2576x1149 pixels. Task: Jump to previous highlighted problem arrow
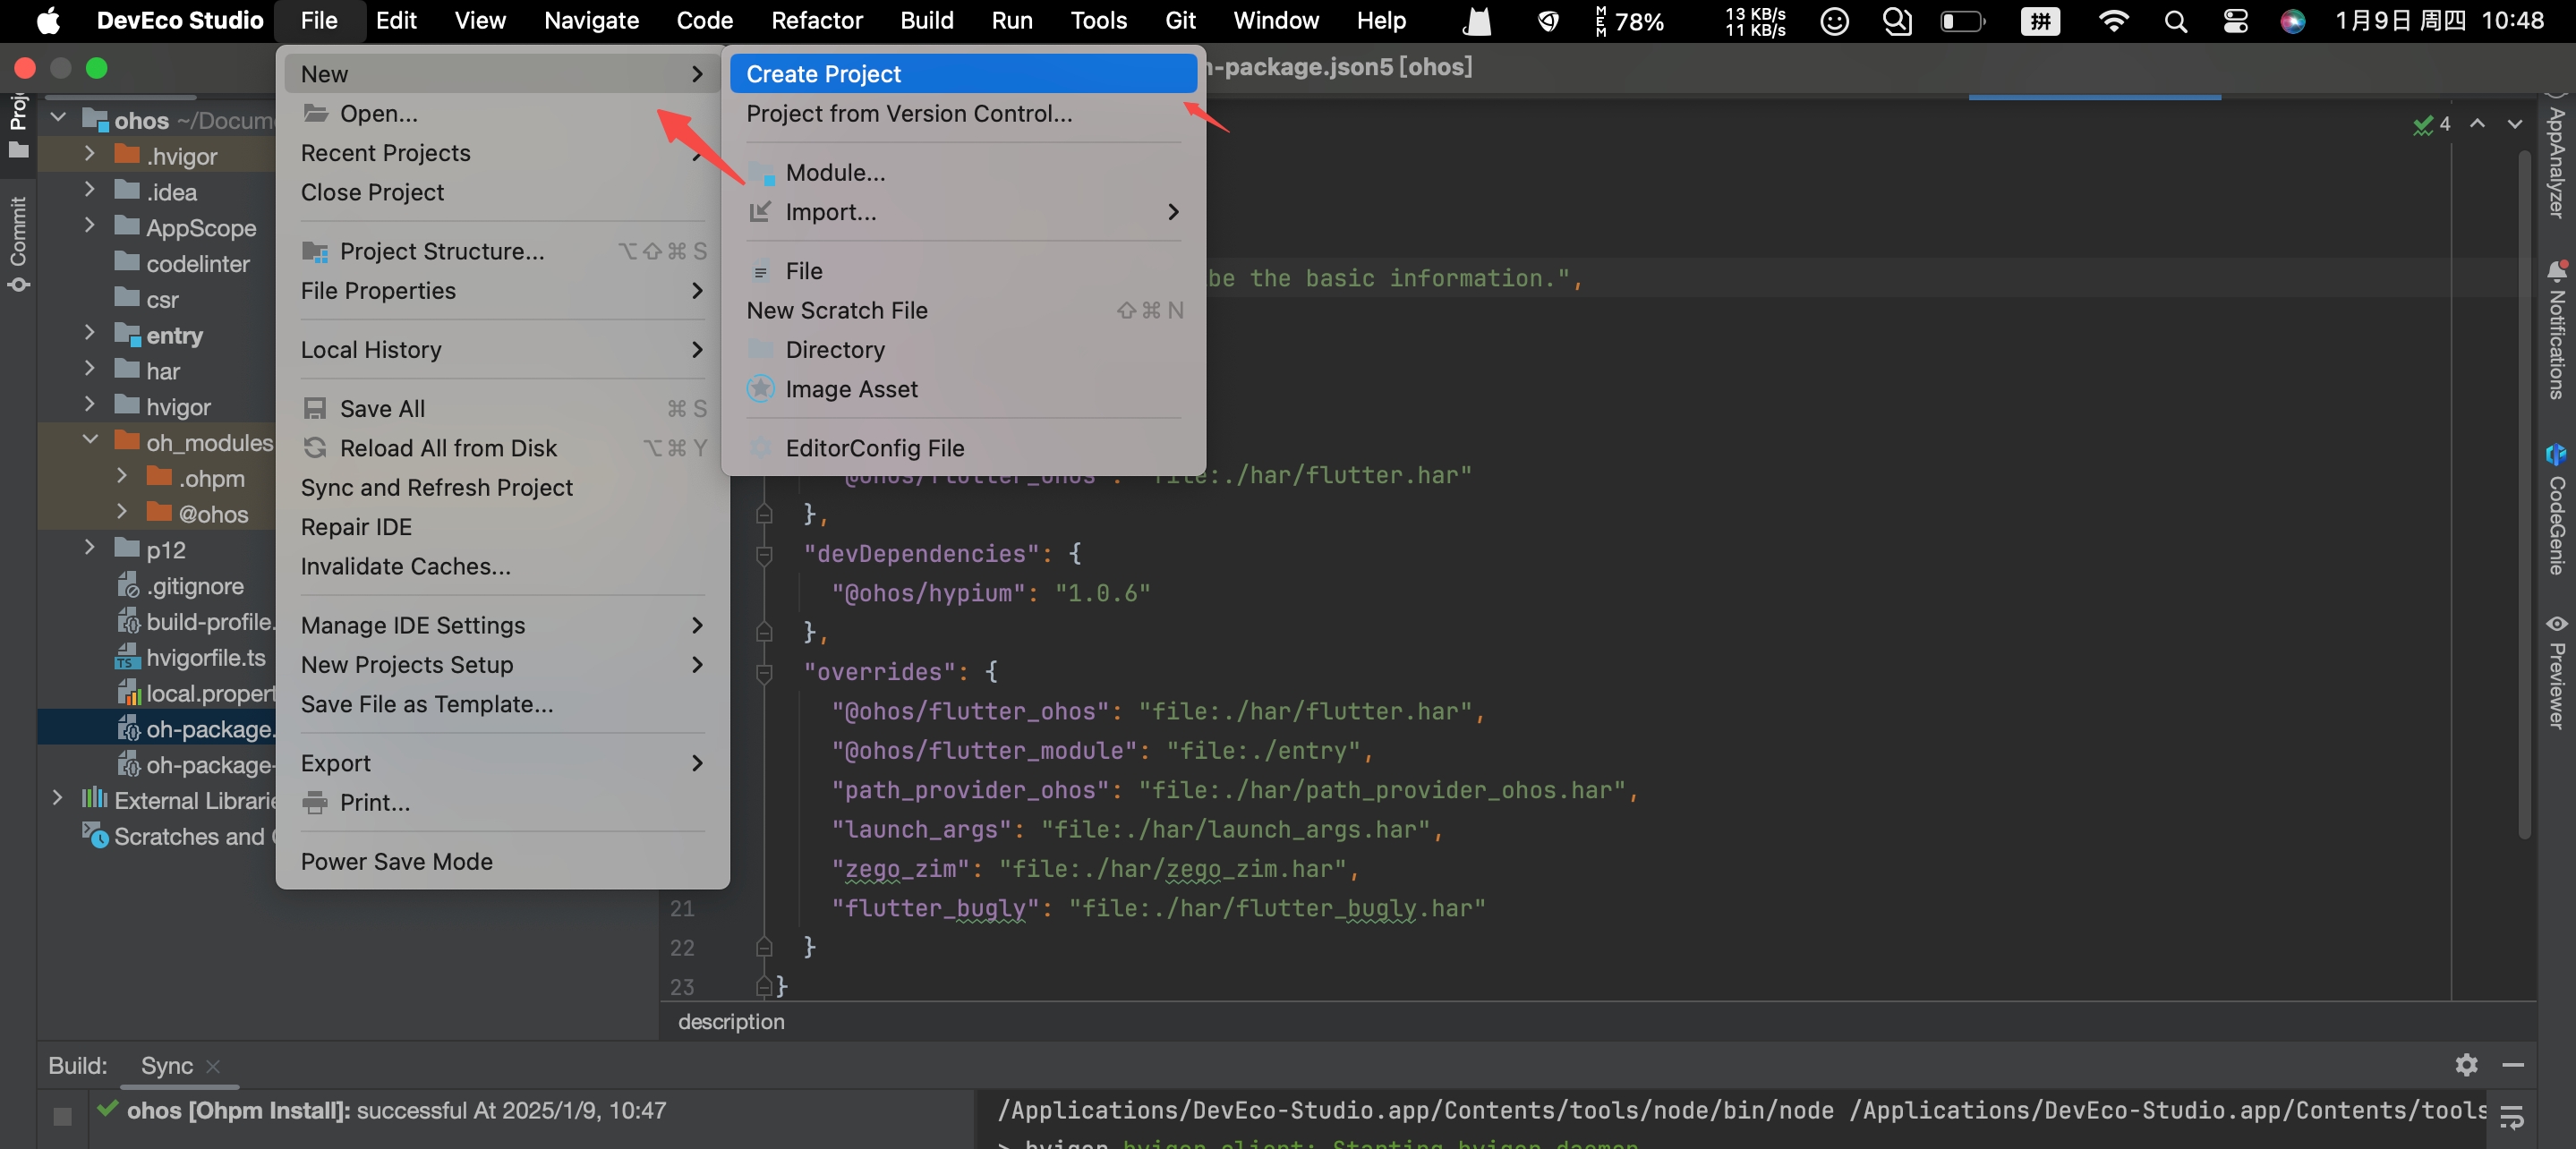[2477, 124]
